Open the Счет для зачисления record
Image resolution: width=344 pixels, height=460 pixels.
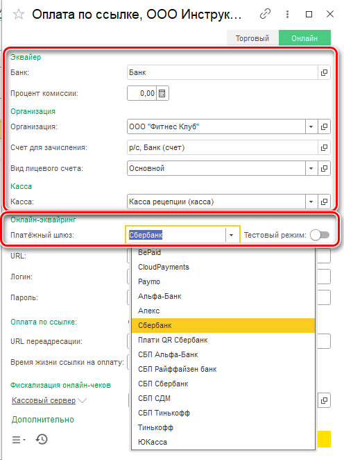click(324, 147)
